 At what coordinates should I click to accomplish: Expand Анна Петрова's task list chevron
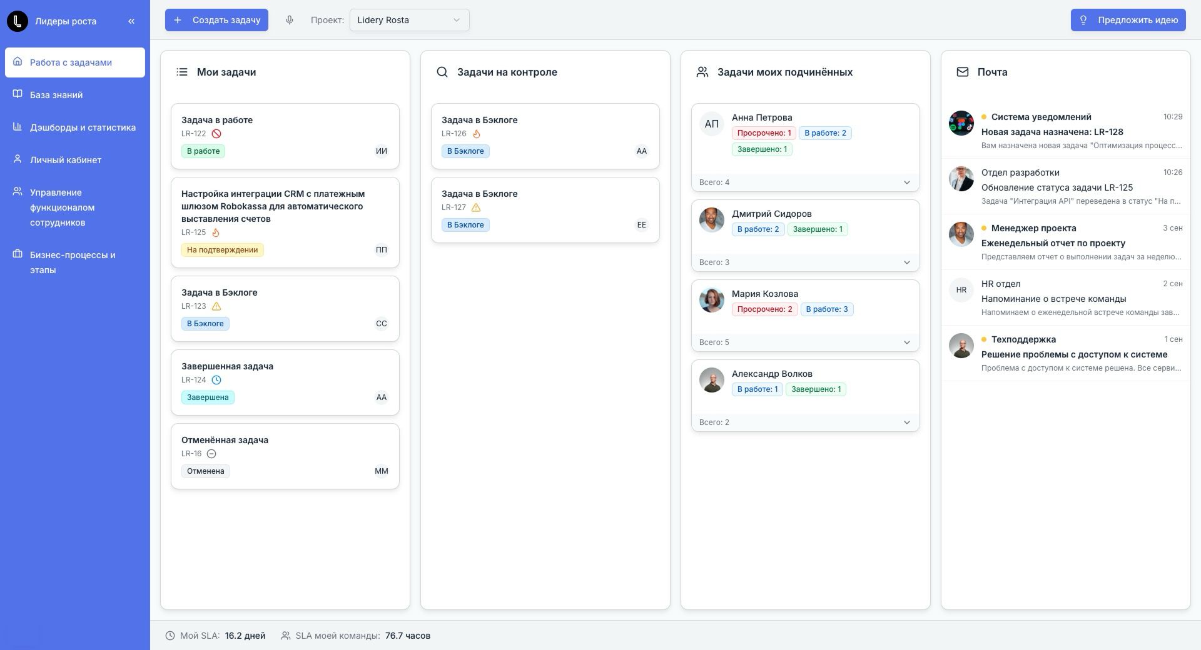pyautogui.click(x=907, y=182)
